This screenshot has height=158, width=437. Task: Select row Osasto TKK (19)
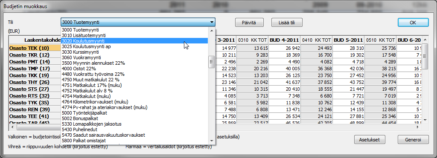[35, 75]
